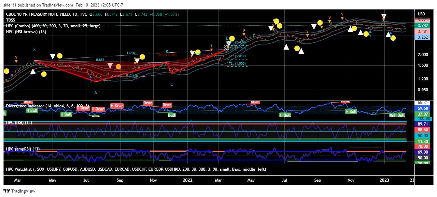Click the USD currency label

click(x=421, y=14)
